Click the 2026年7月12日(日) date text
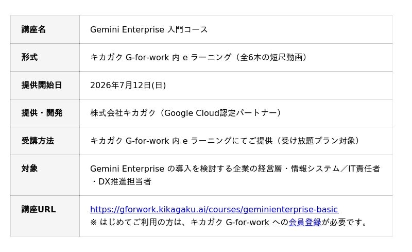The image size is (412, 252). point(128,85)
